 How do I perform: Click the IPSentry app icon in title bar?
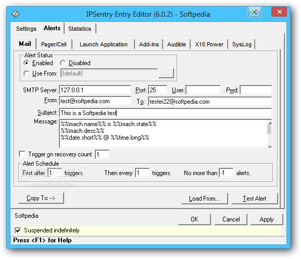click(15, 14)
